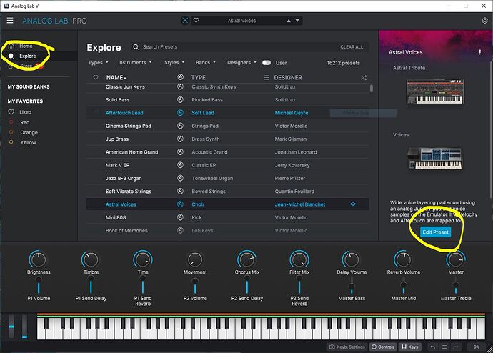Click the shuffle presets icon

364,78
